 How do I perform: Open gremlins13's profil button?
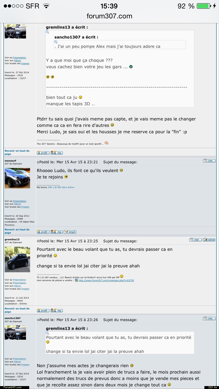(43, 311)
